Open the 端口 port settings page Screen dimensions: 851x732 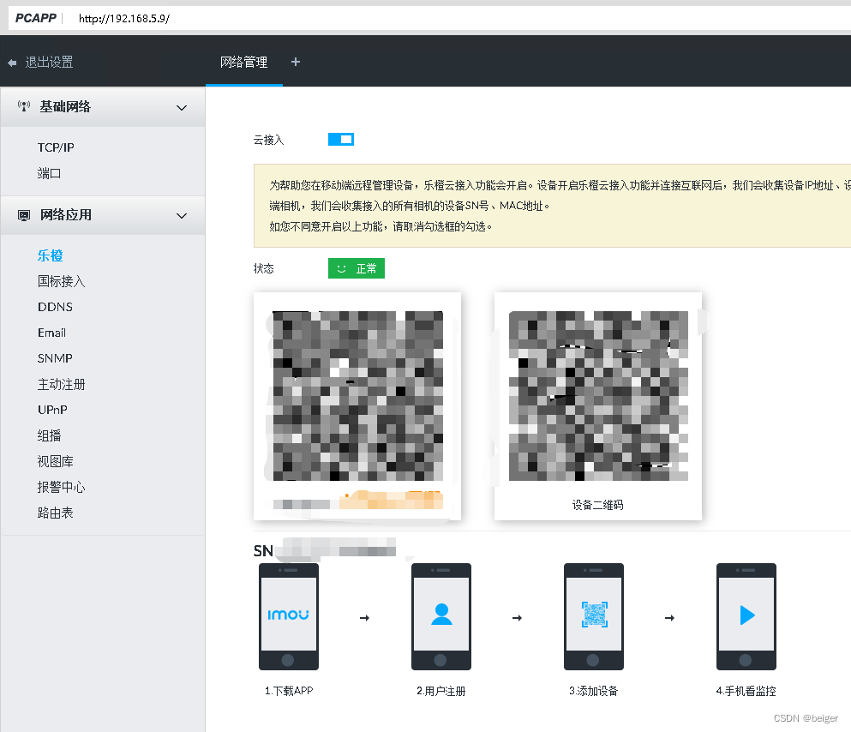click(x=49, y=174)
